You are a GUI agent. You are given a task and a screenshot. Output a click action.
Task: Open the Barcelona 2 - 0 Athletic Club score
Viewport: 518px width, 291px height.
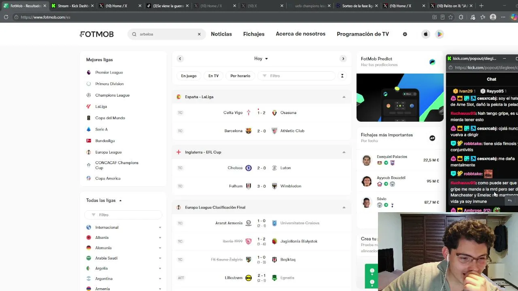coord(261,131)
